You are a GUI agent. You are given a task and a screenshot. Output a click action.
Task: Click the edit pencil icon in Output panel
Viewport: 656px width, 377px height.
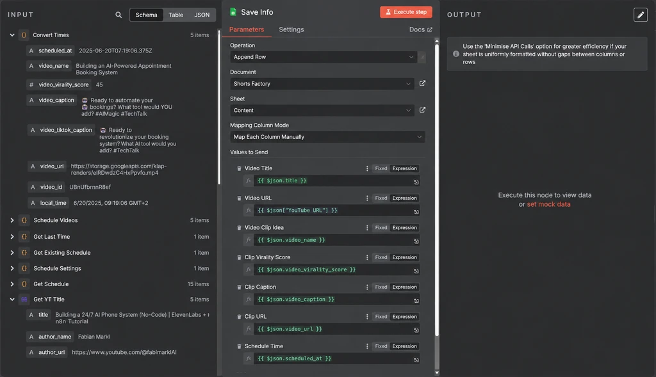pos(640,15)
